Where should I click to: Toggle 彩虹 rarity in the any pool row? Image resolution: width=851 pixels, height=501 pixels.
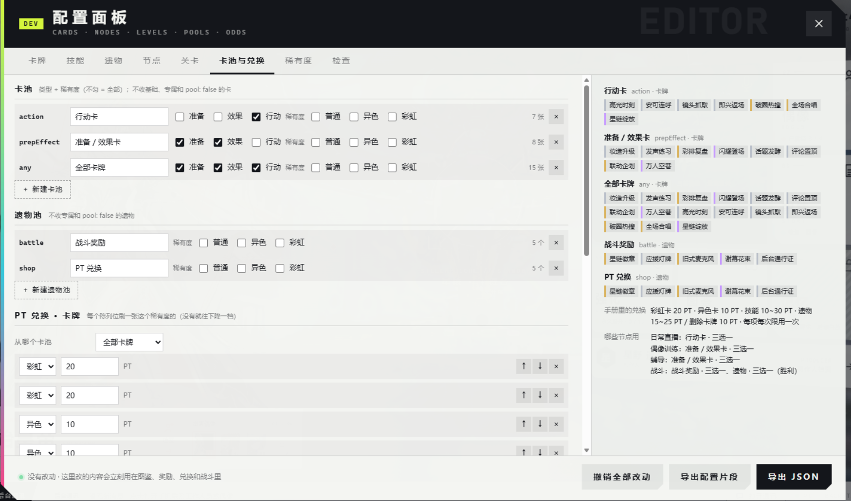point(392,168)
